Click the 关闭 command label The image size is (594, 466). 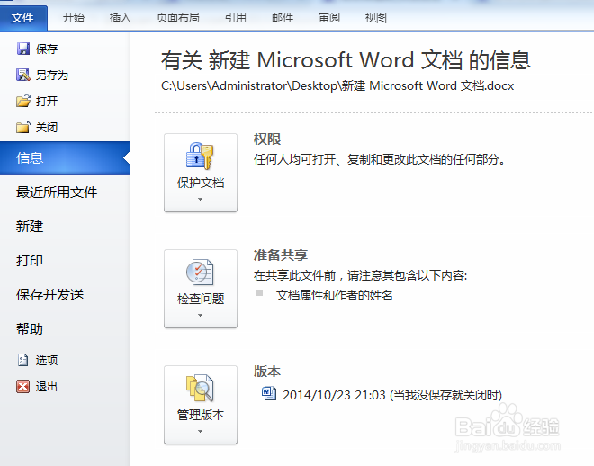(x=47, y=127)
